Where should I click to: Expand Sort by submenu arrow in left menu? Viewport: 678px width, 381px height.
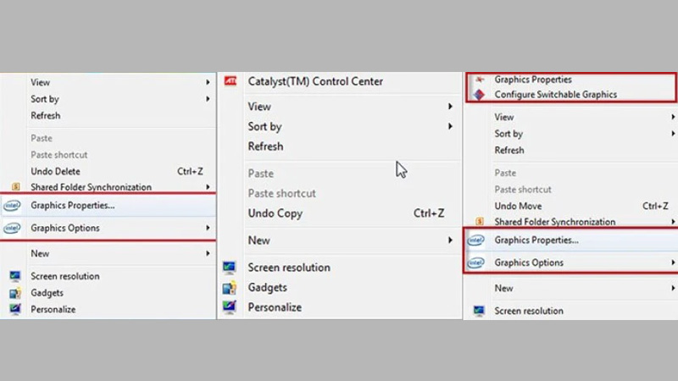pos(208,99)
